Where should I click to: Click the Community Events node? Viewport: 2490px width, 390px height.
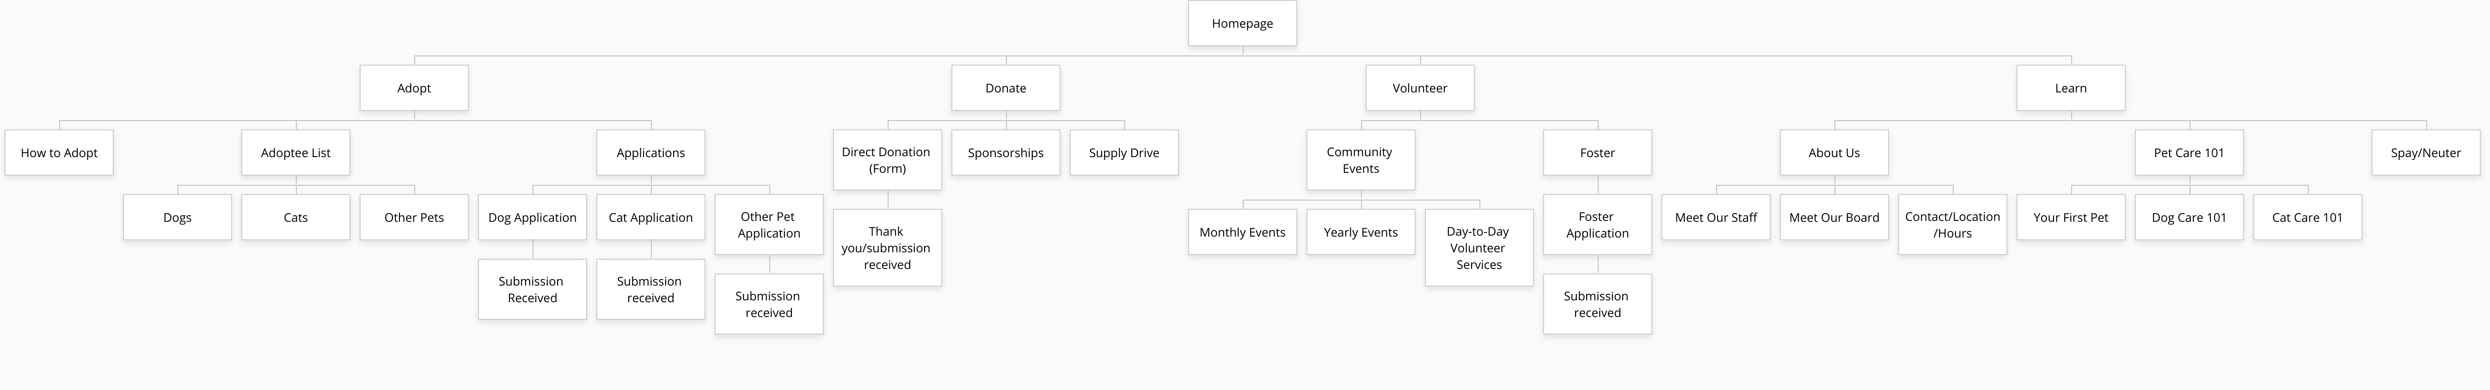pos(1361,159)
